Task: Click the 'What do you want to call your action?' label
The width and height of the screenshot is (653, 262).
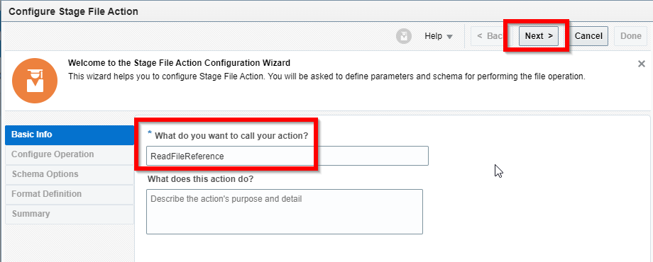Action: pyautogui.click(x=231, y=135)
